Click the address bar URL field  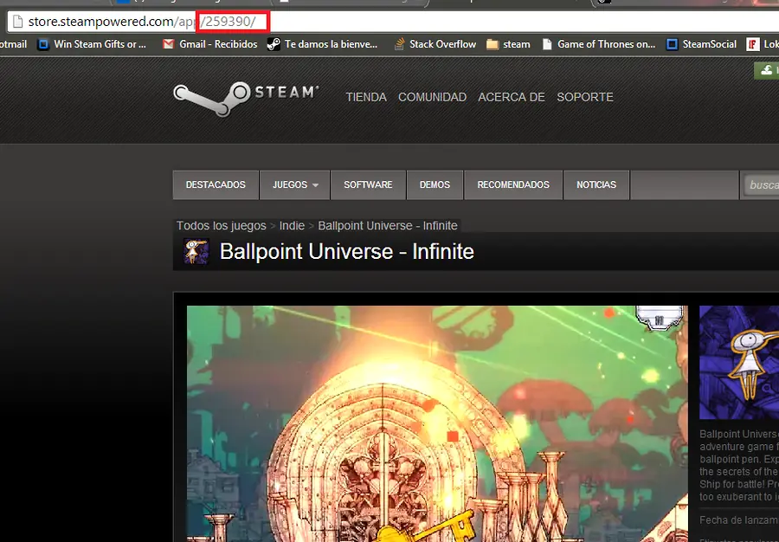392,22
